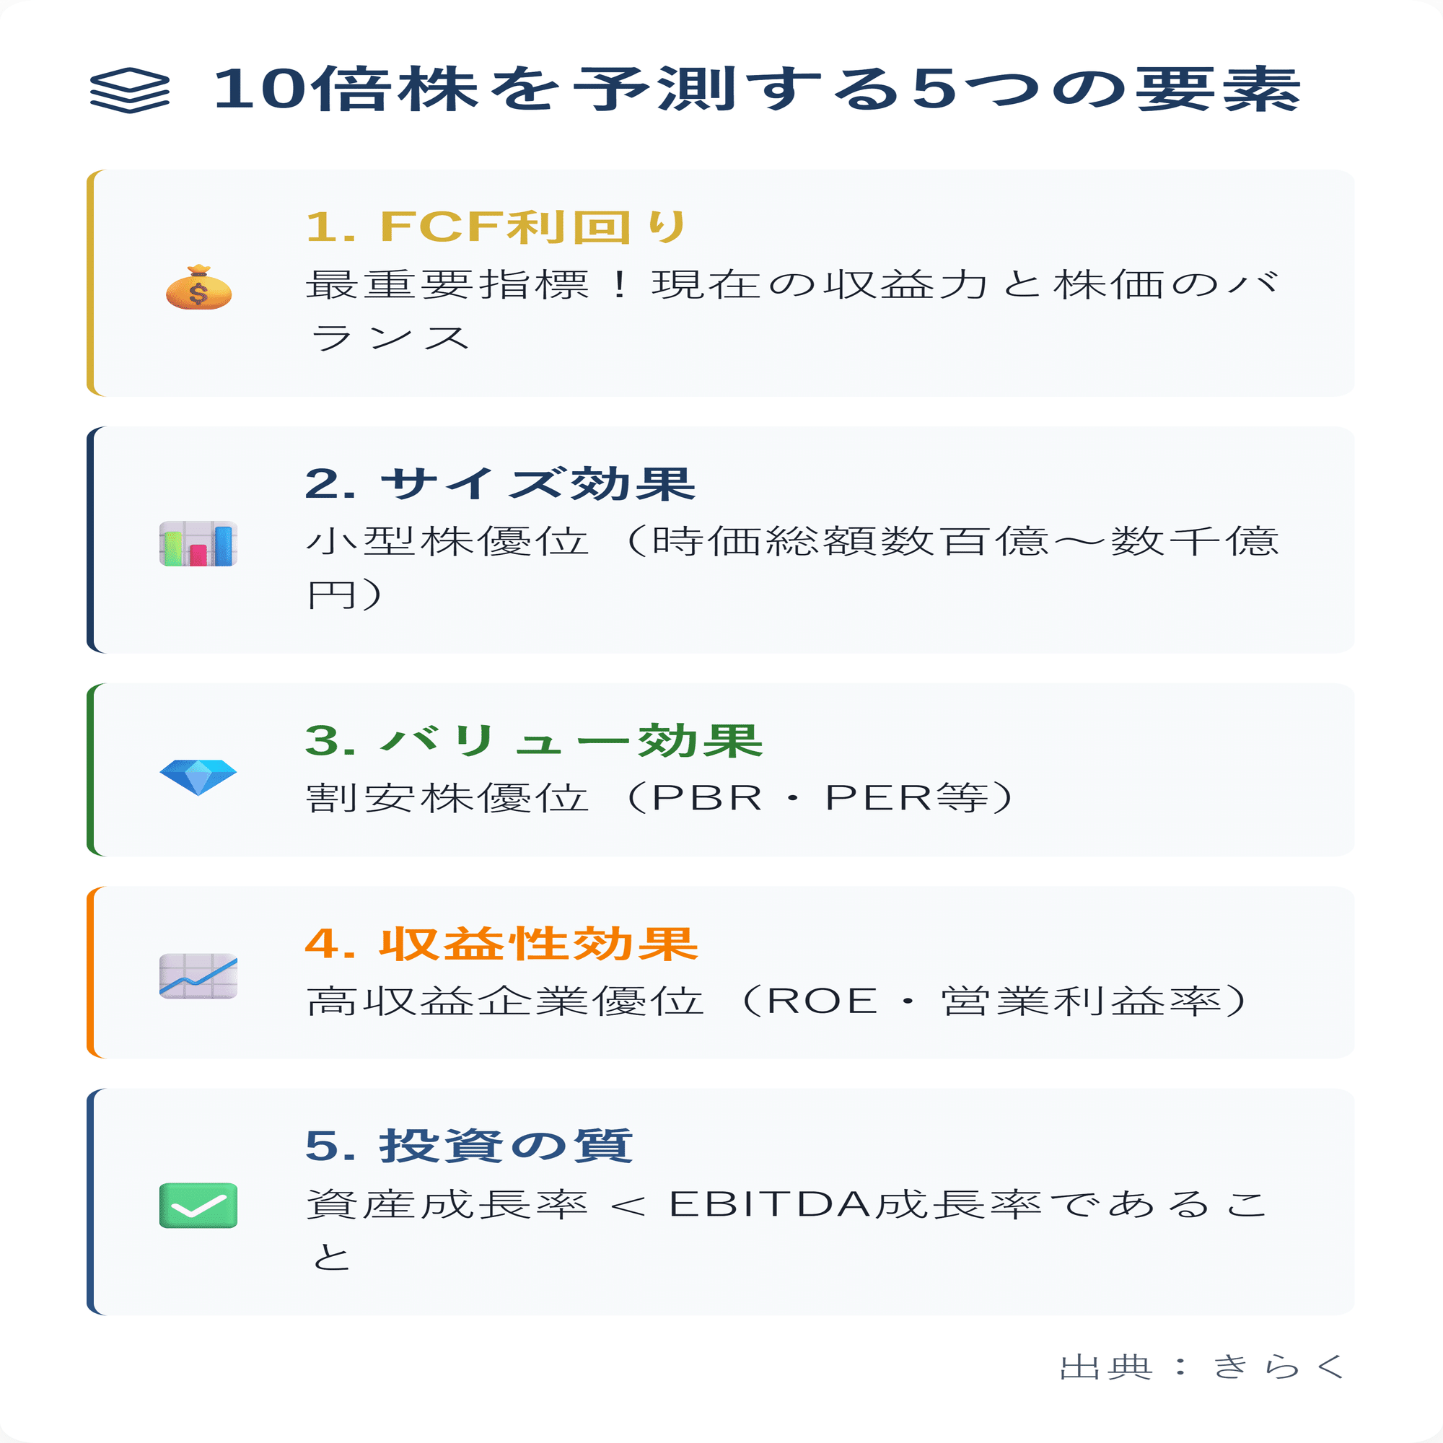Click the orange accent bar on 収益性効果 card
This screenshot has height=1443, width=1443.
90,973
